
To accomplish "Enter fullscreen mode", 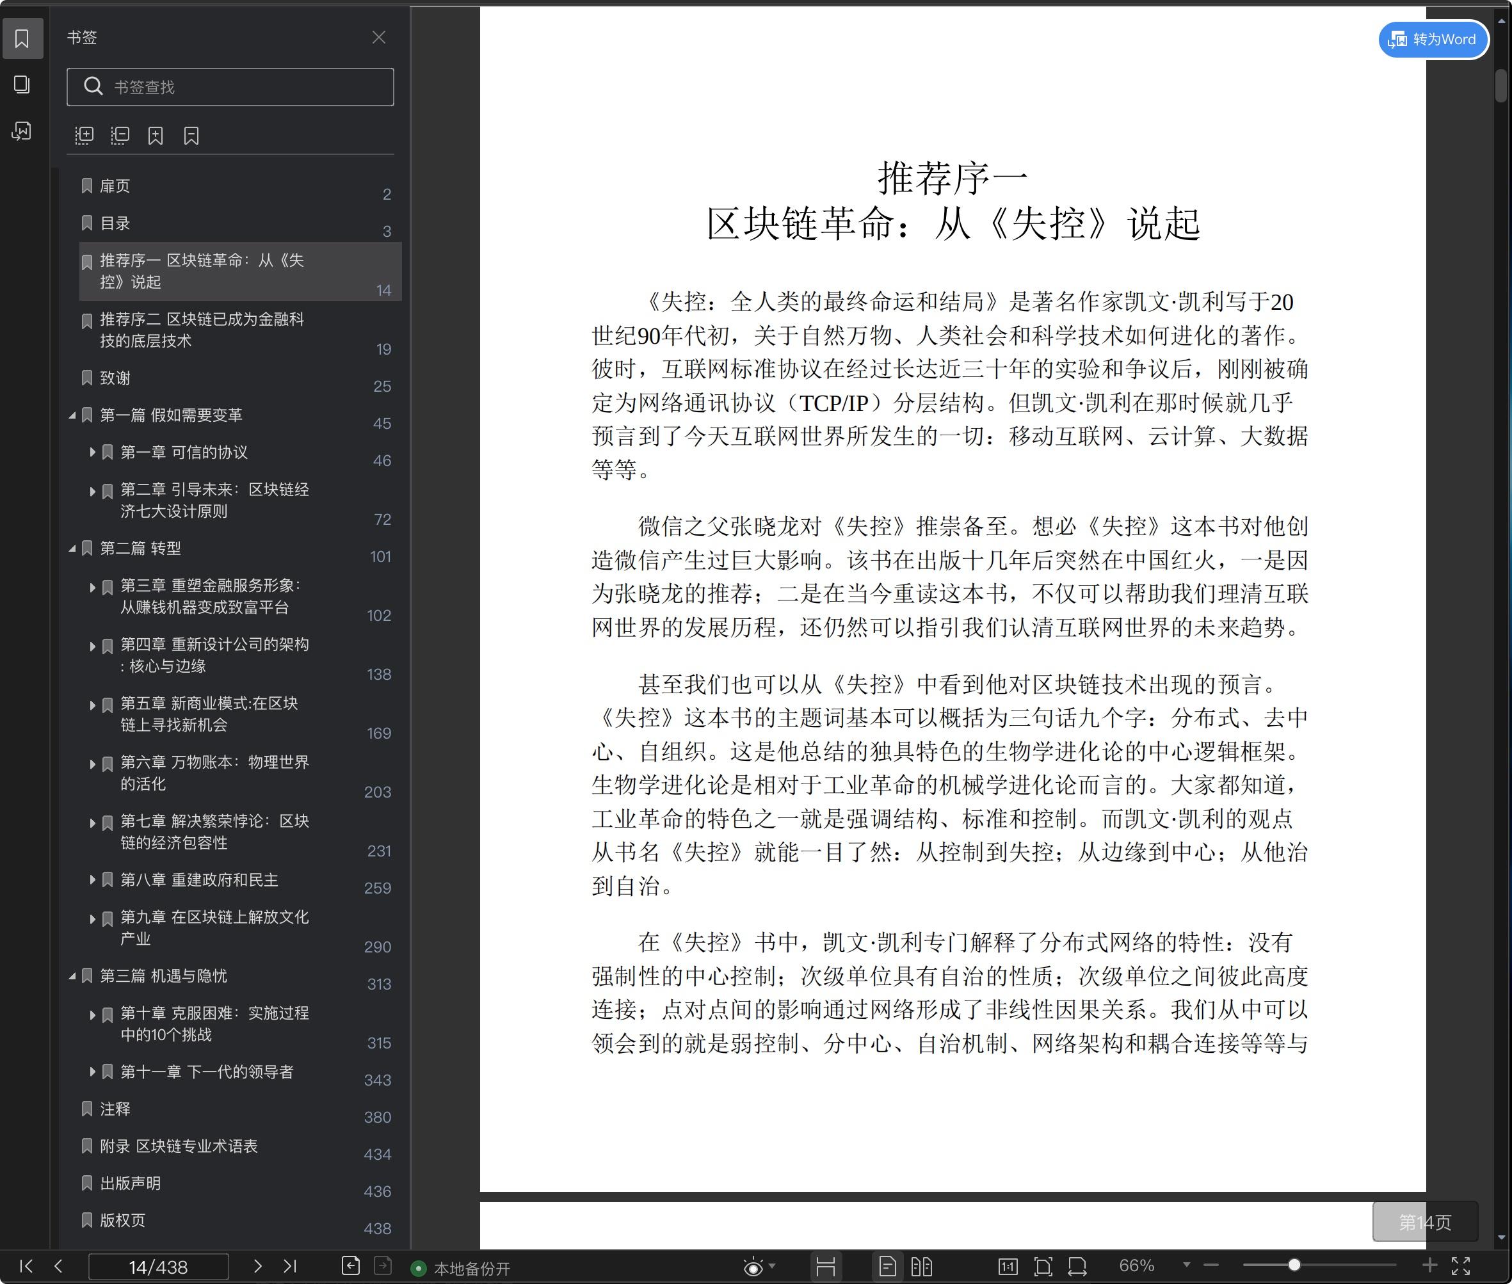I will (x=1461, y=1267).
